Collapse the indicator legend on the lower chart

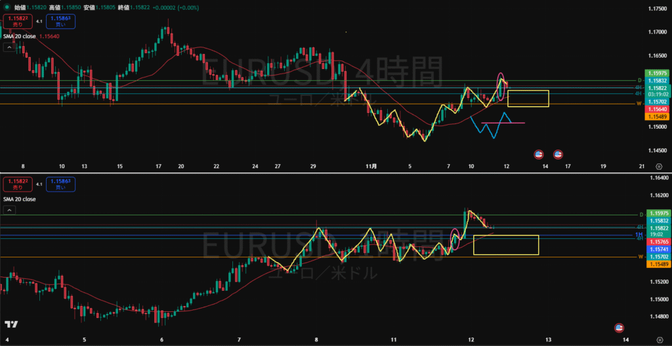9,210
